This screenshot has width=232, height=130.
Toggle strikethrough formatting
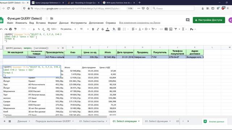click(103, 29)
